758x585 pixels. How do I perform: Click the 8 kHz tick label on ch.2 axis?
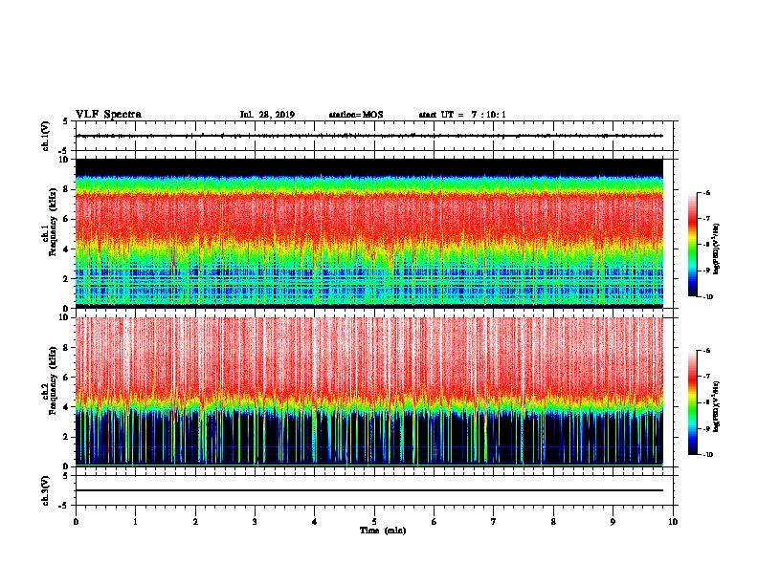[x=66, y=348]
